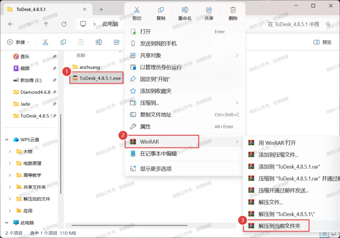Click the sidebar vertical scrollbar
The width and height of the screenshot is (340, 238).
click(x=61, y=154)
